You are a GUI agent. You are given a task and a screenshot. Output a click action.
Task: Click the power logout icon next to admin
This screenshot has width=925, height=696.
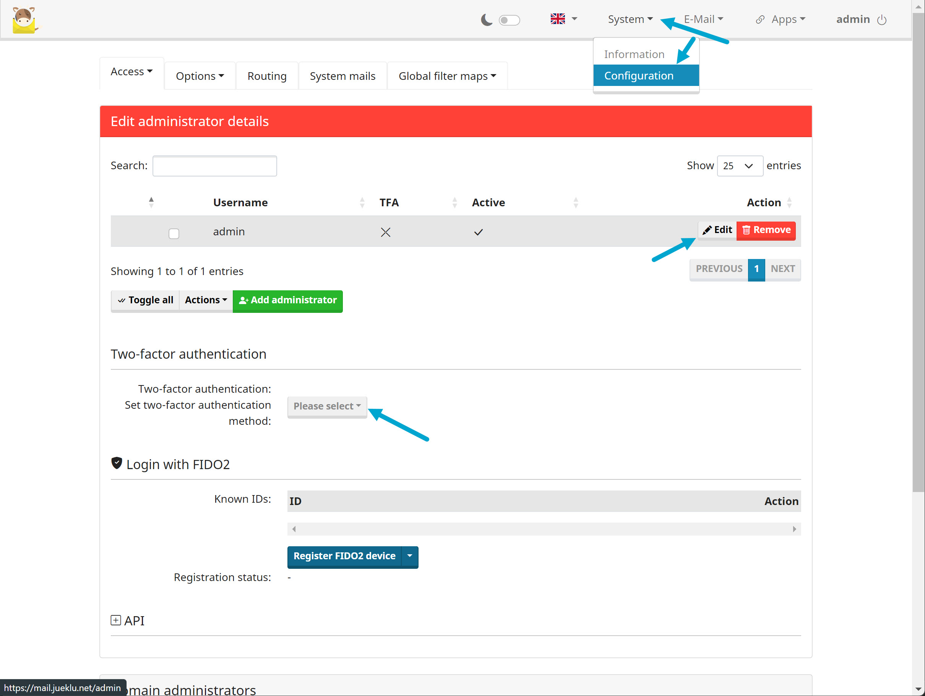pos(881,19)
